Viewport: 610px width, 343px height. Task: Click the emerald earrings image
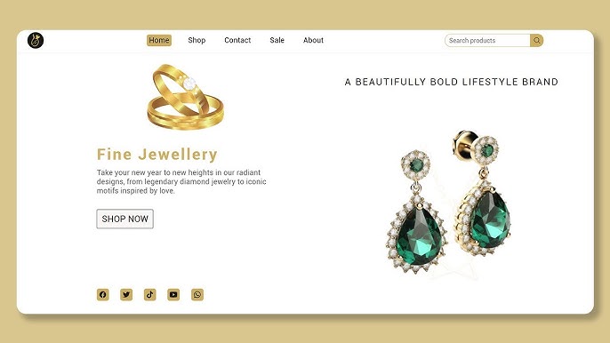pos(448,202)
